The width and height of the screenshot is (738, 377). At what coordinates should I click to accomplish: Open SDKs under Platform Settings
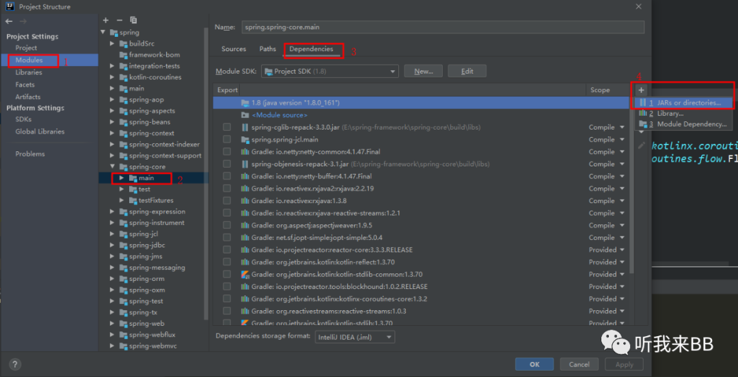point(23,119)
